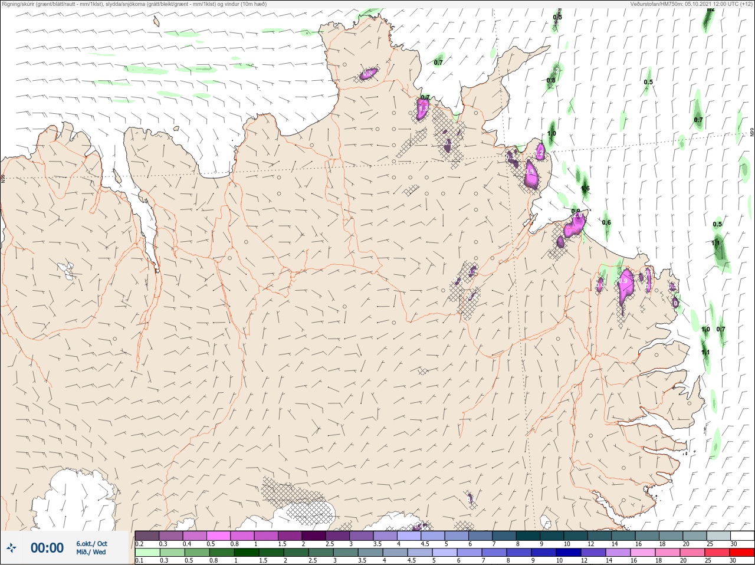
Task: Click the 0.6 precipitation value on the map
Action: tap(606, 222)
